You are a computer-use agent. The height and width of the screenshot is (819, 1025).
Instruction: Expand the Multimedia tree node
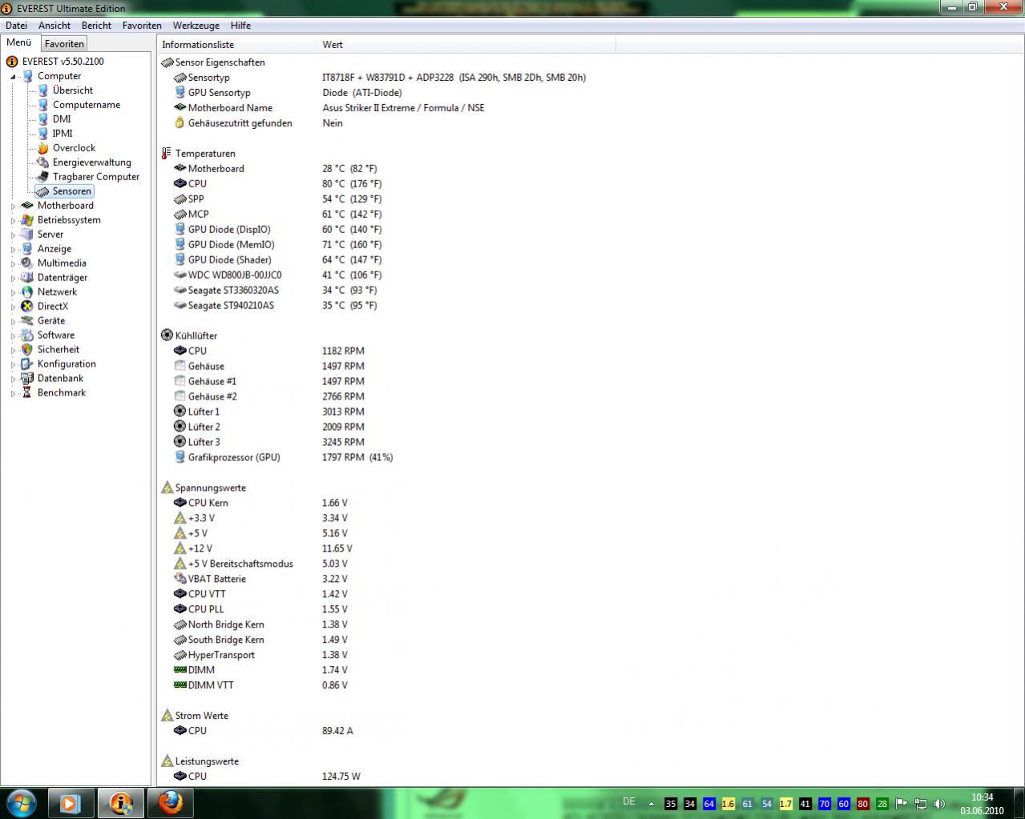tap(13, 264)
